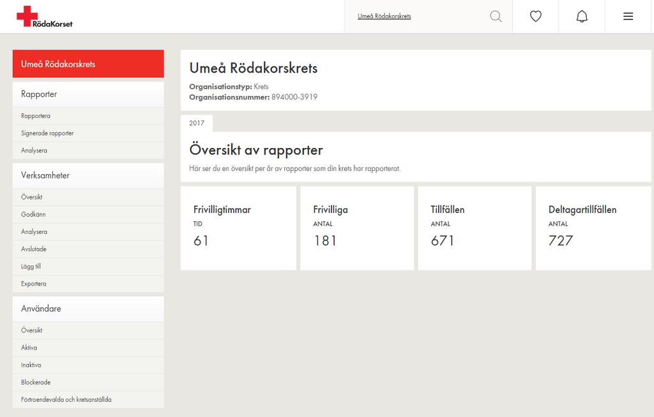
Task: Select the red Umeå Rödakorskrets sidebar header
Action: pyautogui.click(x=88, y=64)
